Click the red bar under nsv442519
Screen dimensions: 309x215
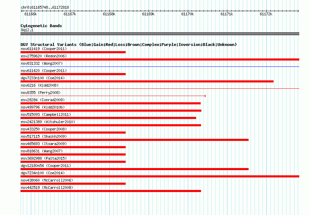tap(111, 191)
